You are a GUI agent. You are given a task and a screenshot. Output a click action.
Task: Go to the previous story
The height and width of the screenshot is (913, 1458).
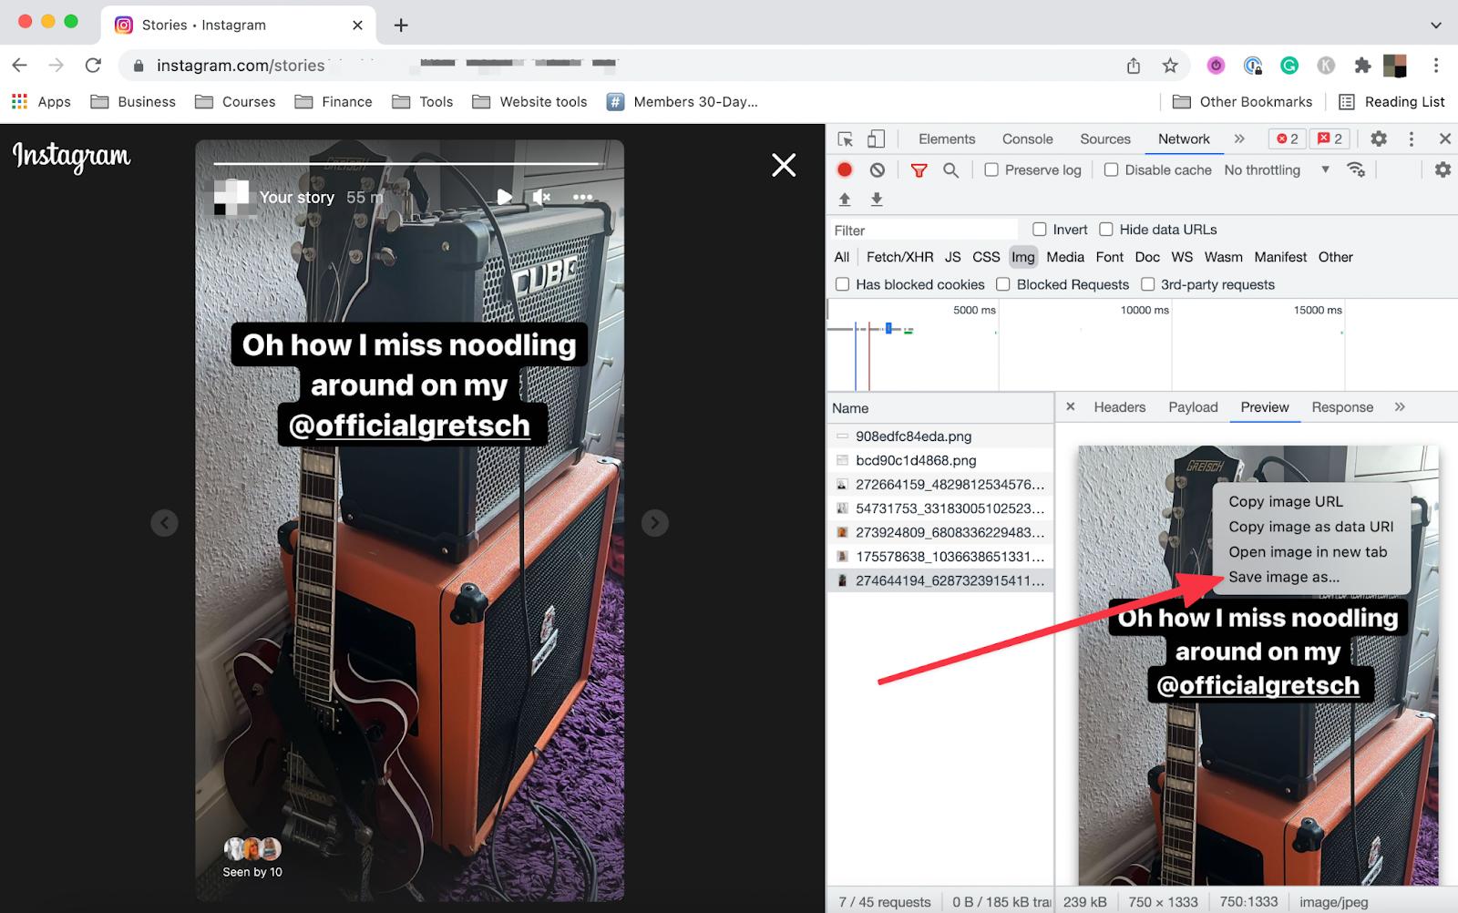pos(164,523)
